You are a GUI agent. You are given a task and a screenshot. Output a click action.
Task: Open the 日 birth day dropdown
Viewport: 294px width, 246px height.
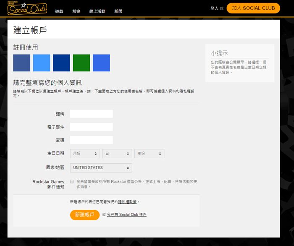point(117,154)
